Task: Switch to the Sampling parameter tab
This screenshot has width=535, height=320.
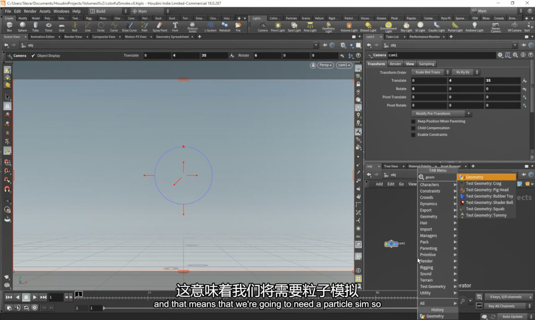Action: (x=426, y=64)
